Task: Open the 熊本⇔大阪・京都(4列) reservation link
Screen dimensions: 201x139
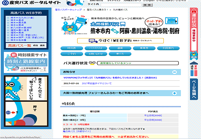Action: (24, 35)
